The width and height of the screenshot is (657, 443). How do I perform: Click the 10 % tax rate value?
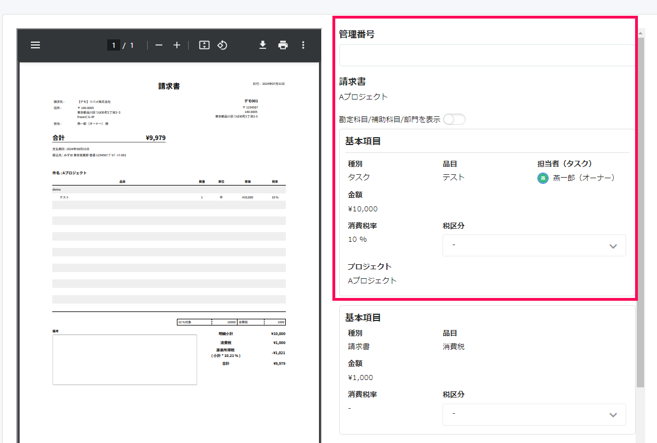point(357,239)
